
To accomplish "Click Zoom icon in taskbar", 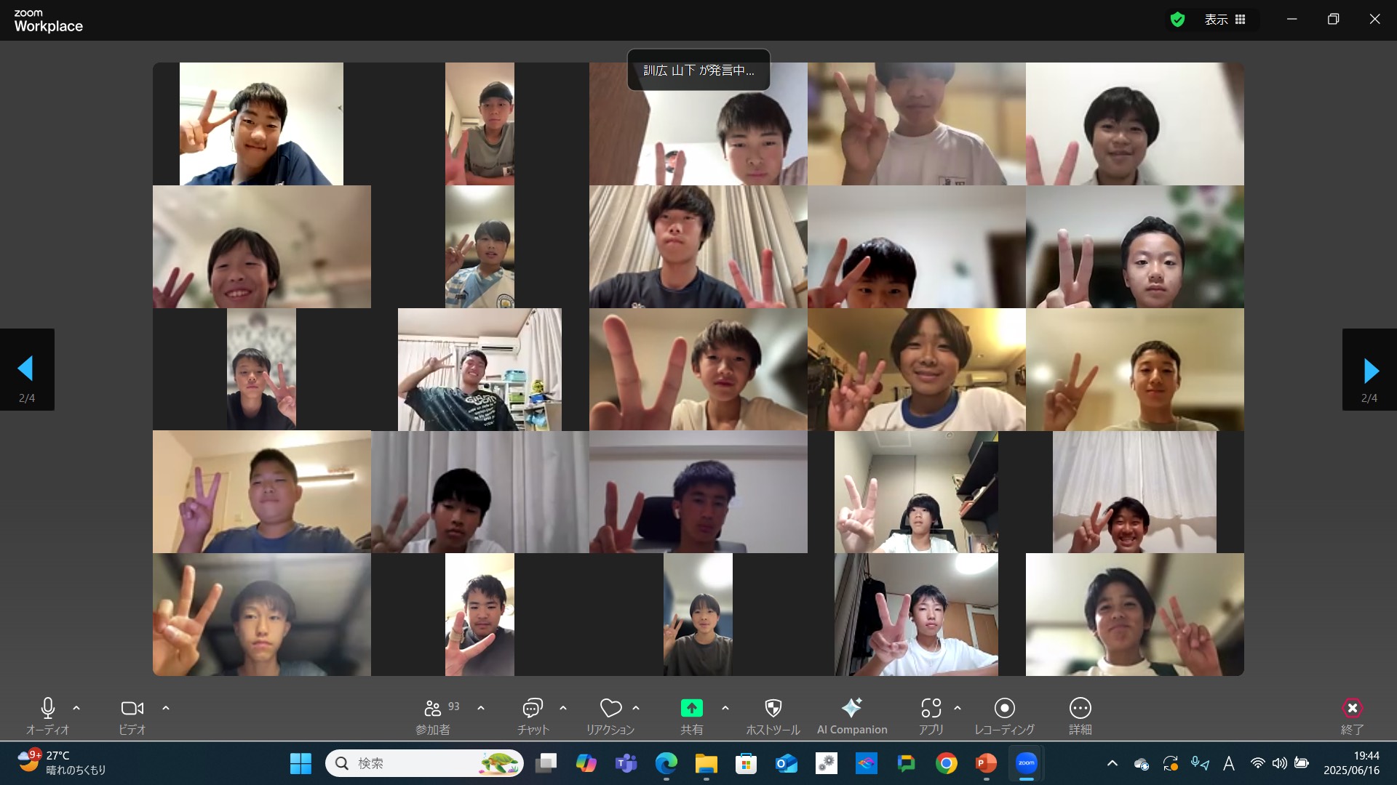I will (1026, 763).
